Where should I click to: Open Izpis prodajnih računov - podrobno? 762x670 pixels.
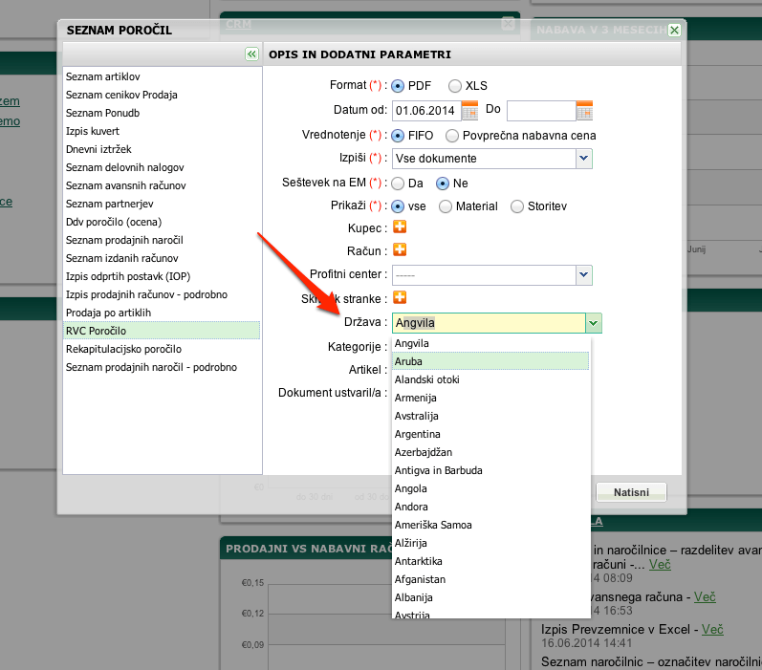pos(162,294)
